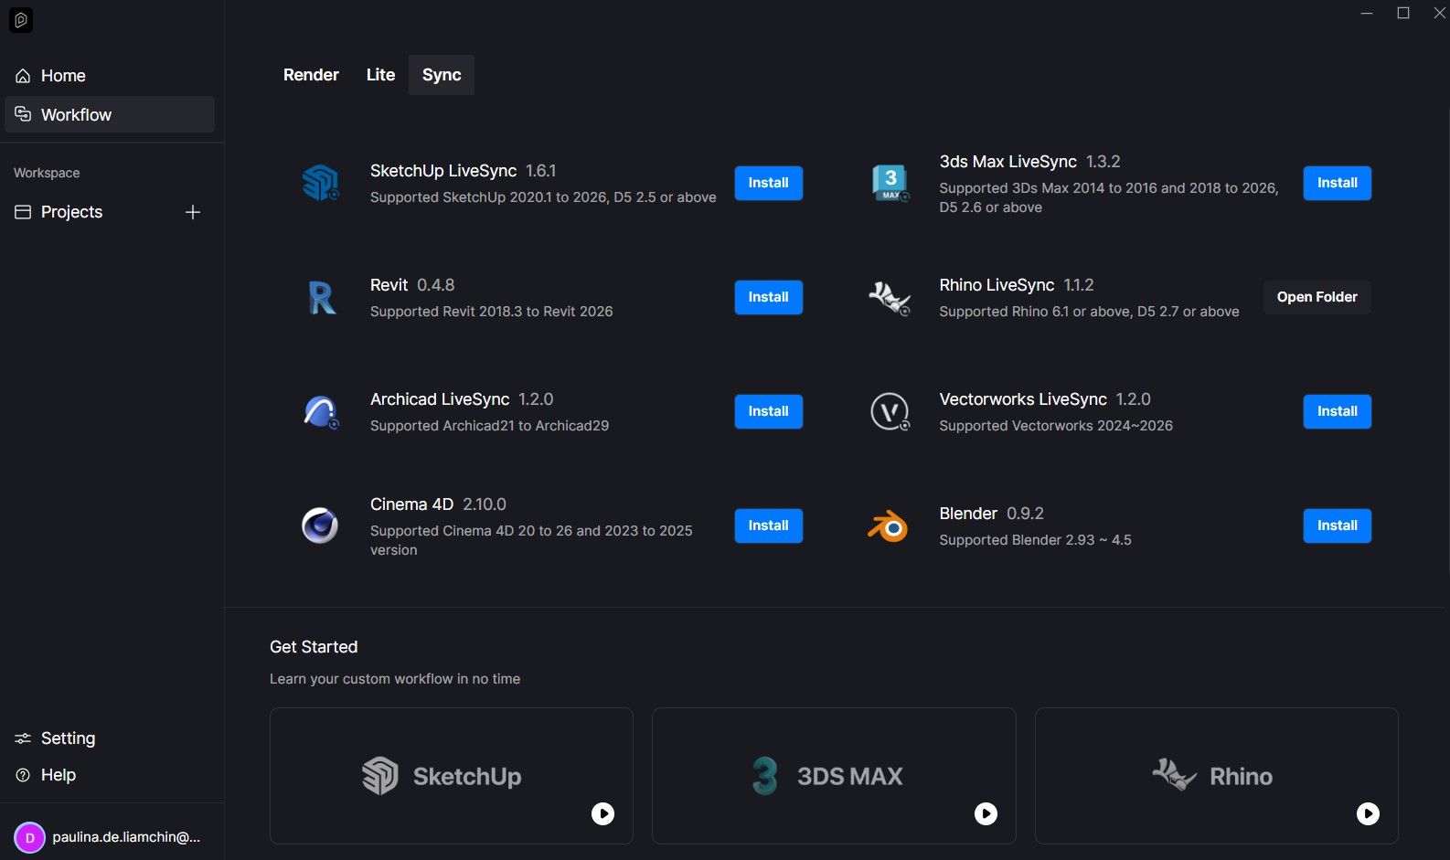The width and height of the screenshot is (1450, 860).
Task: Play the SketchUp tutorial video
Action: click(x=602, y=813)
